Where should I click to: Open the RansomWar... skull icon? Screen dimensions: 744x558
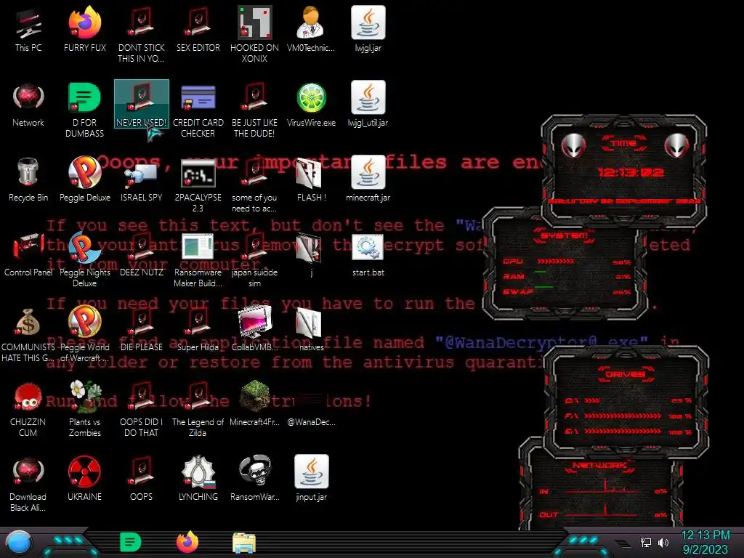254,480
